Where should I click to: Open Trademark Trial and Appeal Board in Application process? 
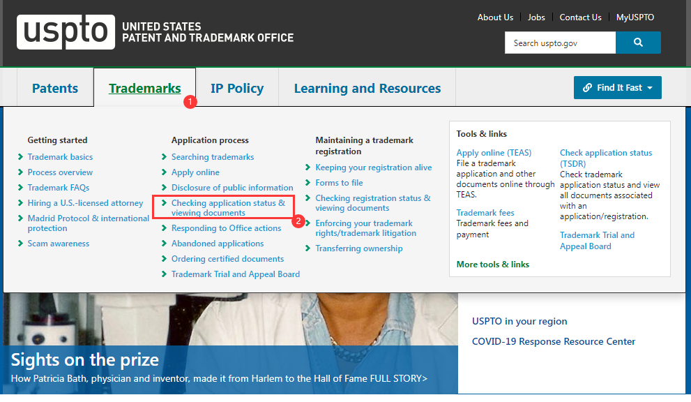pos(236,274)
